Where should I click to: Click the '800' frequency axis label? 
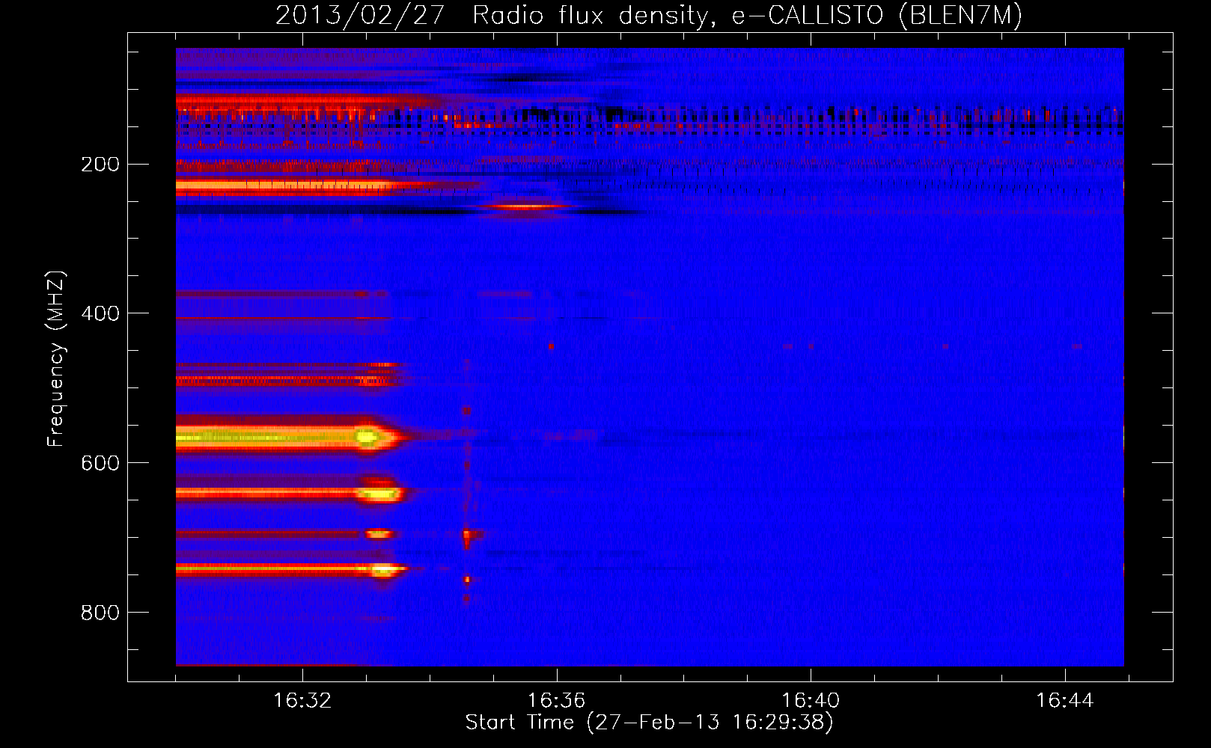coord(100,613)
